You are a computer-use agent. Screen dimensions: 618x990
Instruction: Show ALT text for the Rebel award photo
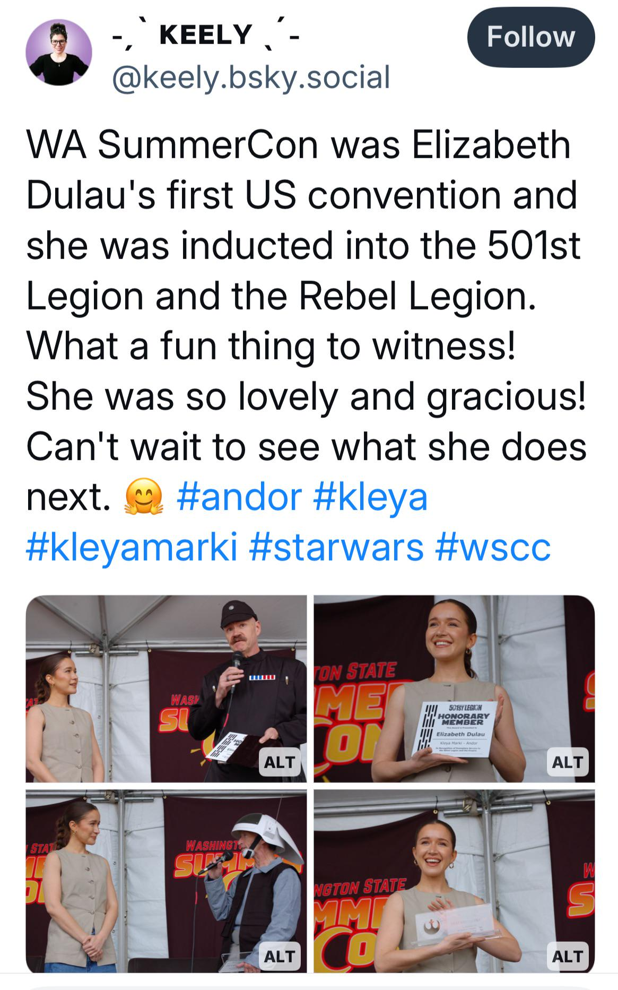click(x=568, y=956)
